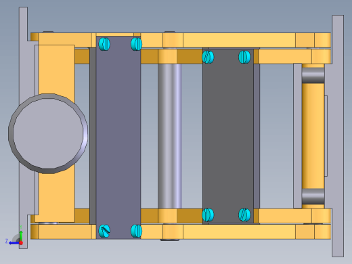This screenshot has height=264, width=352.
Task: Click the green Y axis of the triad
Action: (21, 236)
